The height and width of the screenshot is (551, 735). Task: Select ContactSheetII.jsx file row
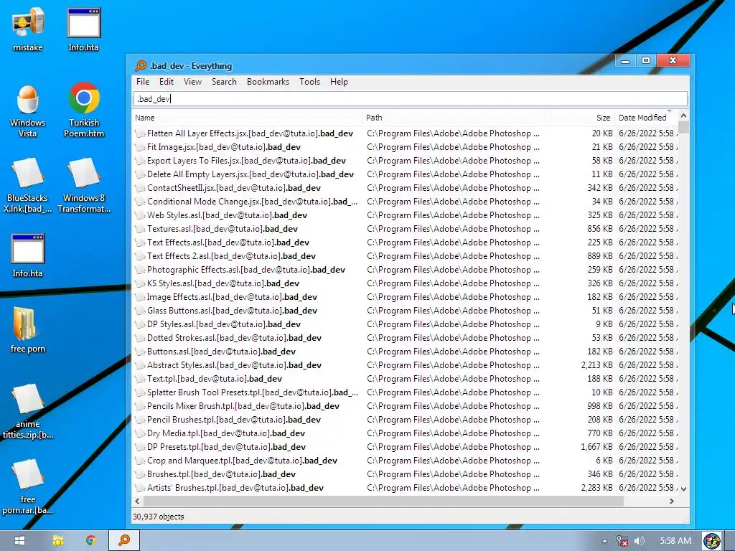click(x=406, y=188)
